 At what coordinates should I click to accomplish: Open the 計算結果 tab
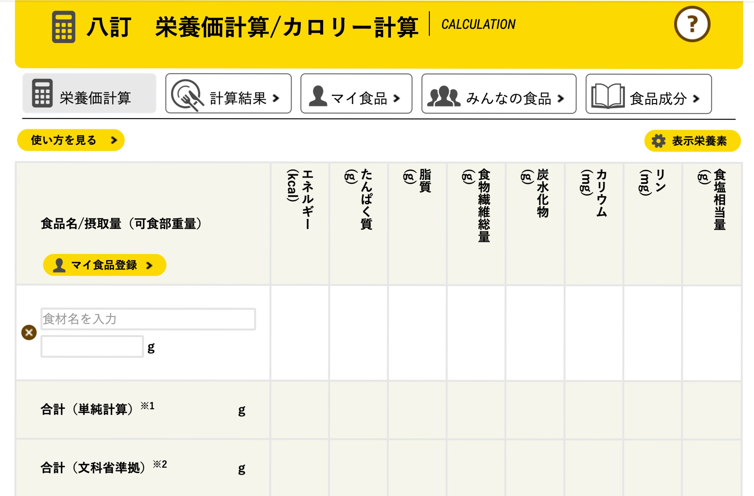(x=228, y=94)
